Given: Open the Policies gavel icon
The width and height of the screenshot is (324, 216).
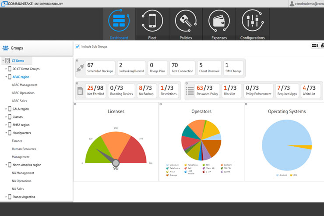Looking at the screenshot, I should click(x=186, y=21).
